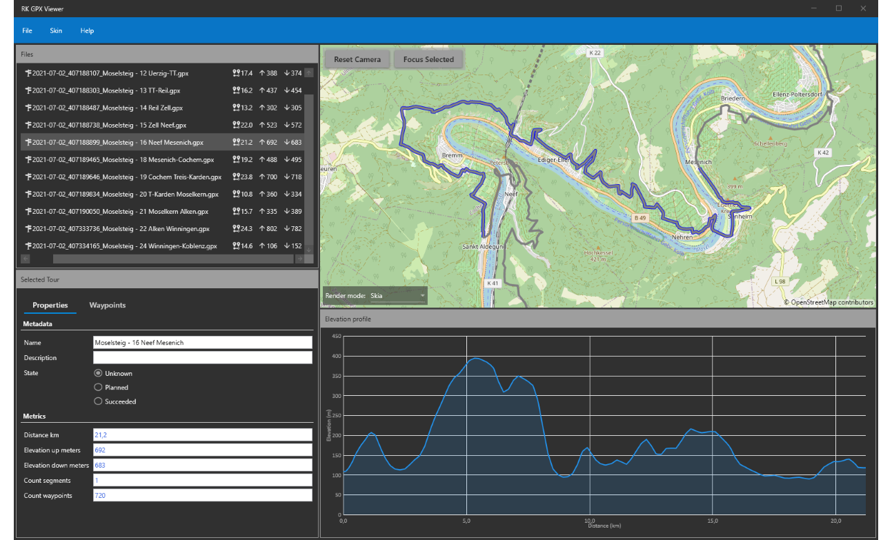Set tour state to Planned
The height and width of the screenshot is (540, 892).
tap(98, 388)
